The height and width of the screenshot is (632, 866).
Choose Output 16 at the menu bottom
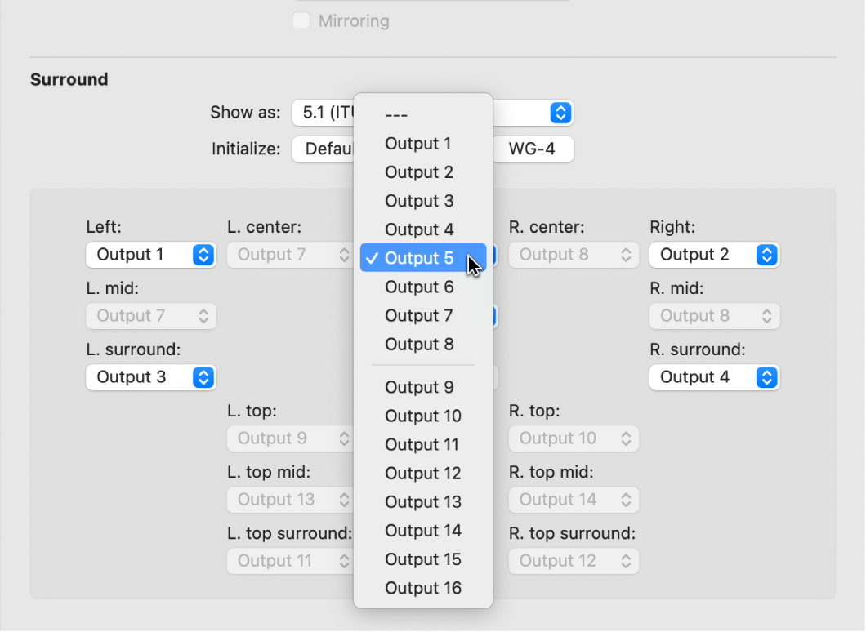(423, 588)
